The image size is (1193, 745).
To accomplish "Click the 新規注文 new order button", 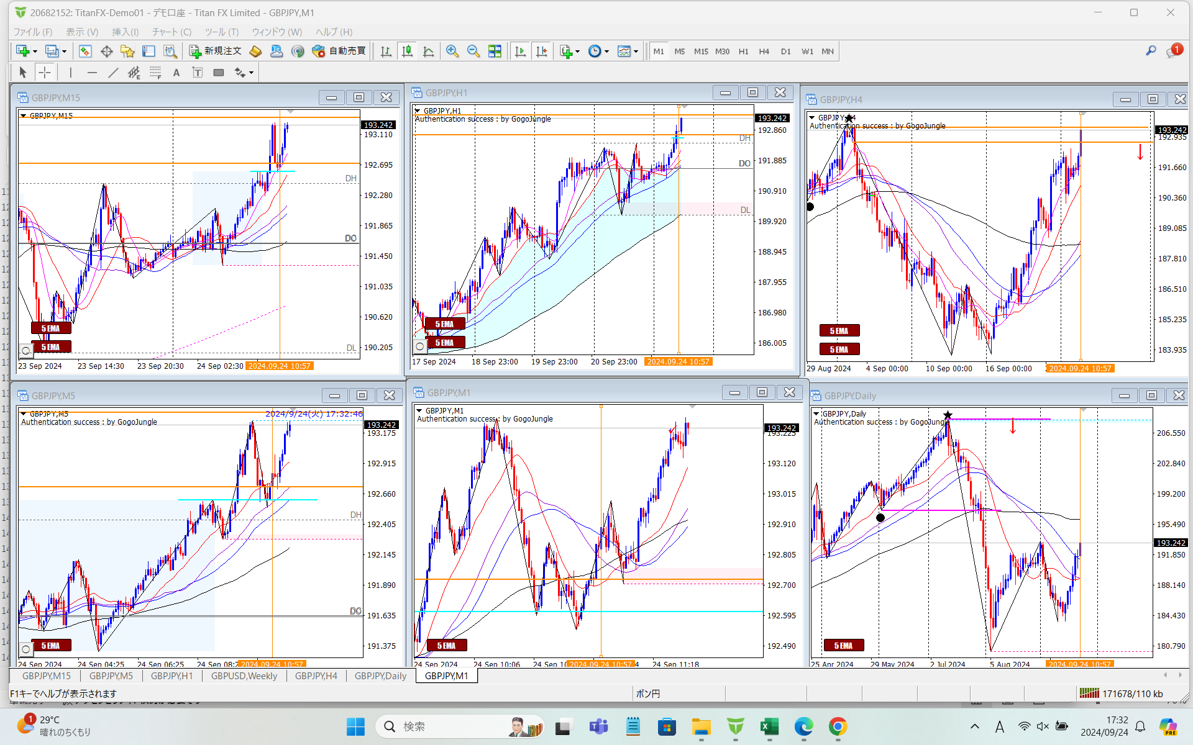I will pyautogui.click(x=215, y=52).
